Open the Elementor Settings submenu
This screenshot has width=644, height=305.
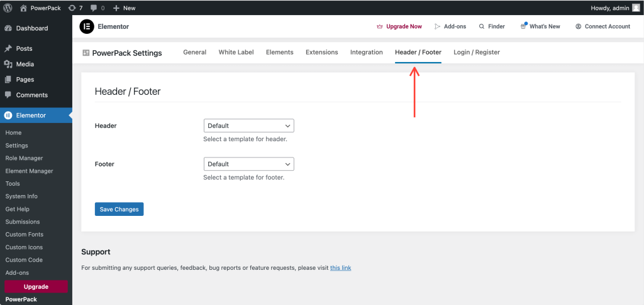coord(17,146)
